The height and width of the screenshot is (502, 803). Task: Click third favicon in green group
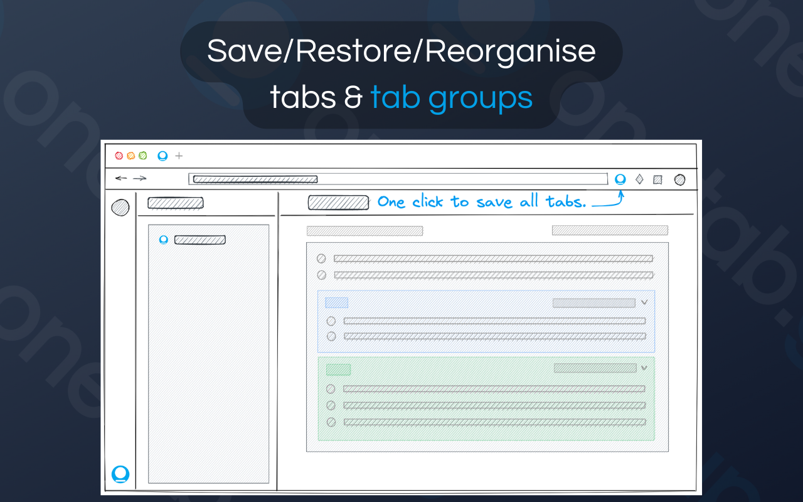(x=331, y=422)
